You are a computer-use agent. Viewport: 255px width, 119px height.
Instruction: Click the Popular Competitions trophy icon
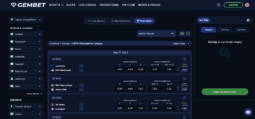12,20
